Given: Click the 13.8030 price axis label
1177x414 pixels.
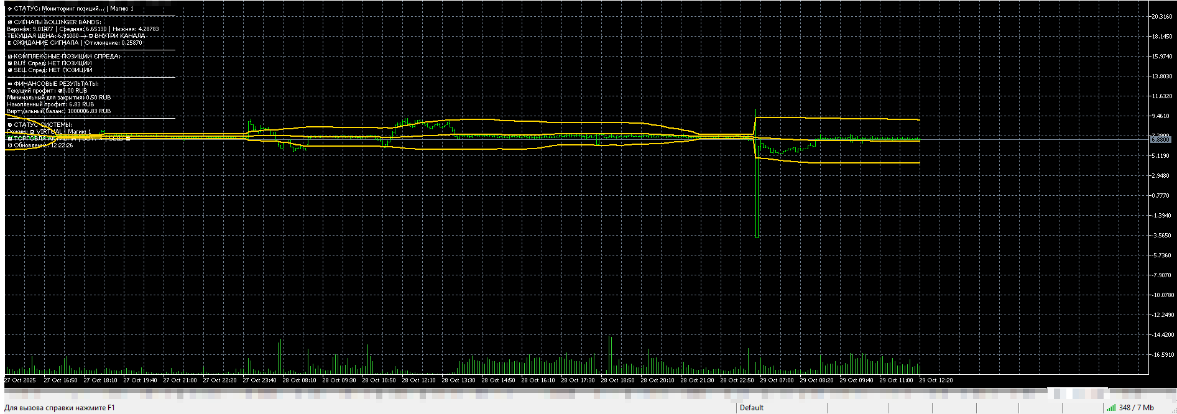Looking at the screenshot, I should click(1161, 76).
